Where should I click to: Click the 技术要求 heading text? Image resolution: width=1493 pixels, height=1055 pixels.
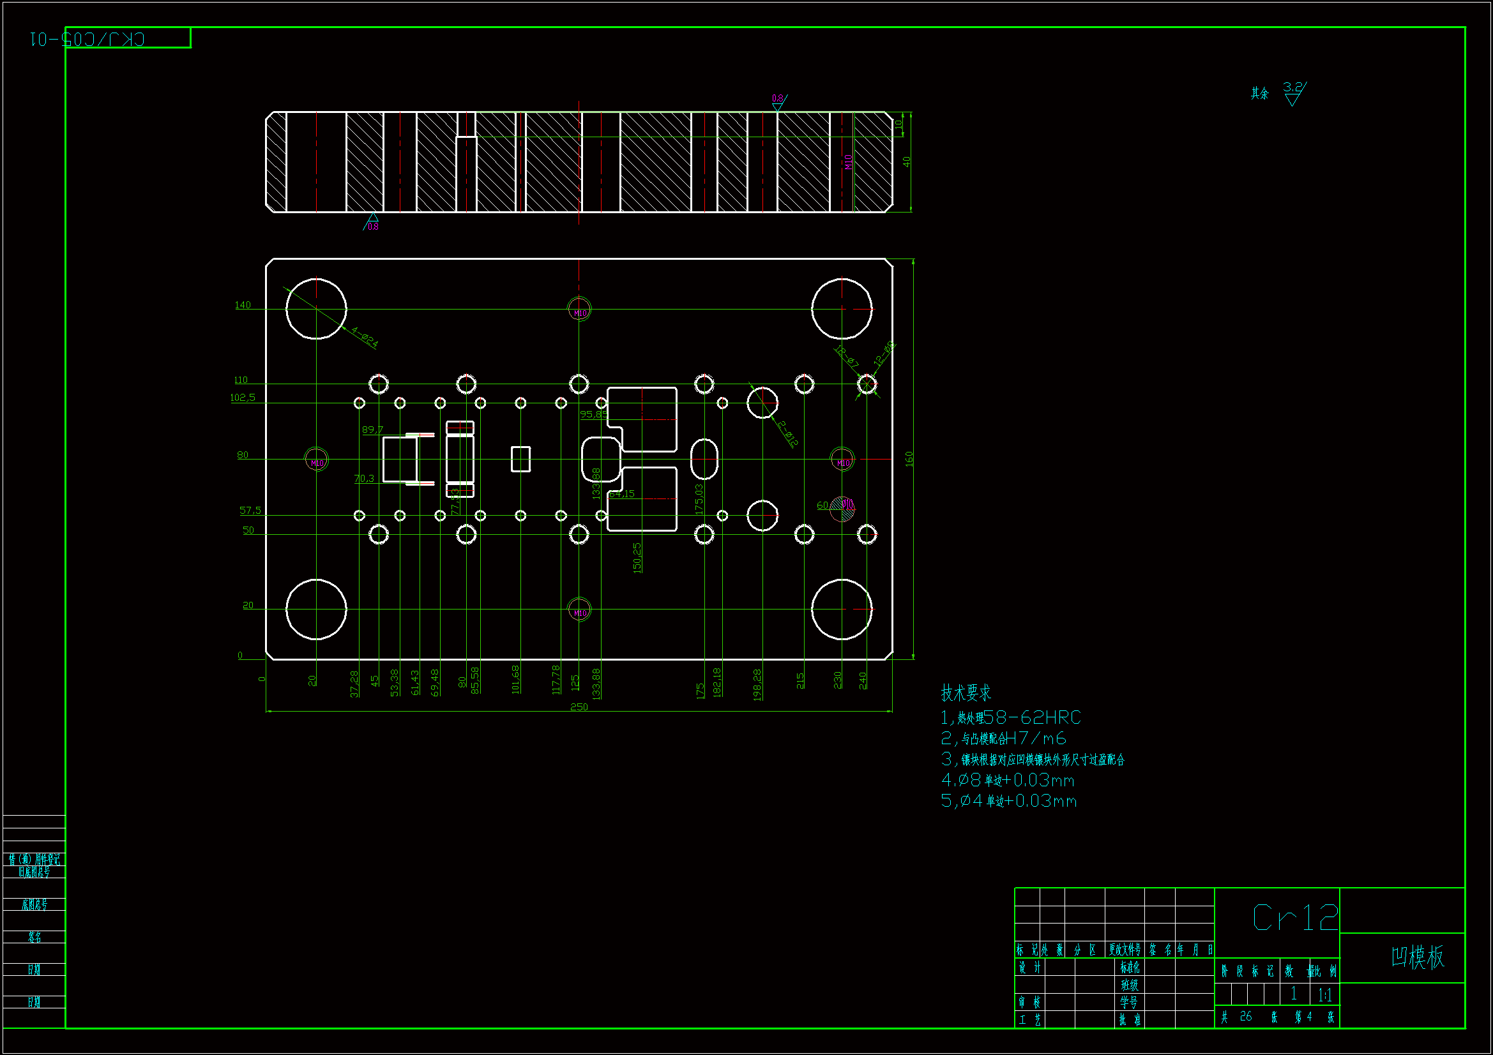tap(966, 693)
